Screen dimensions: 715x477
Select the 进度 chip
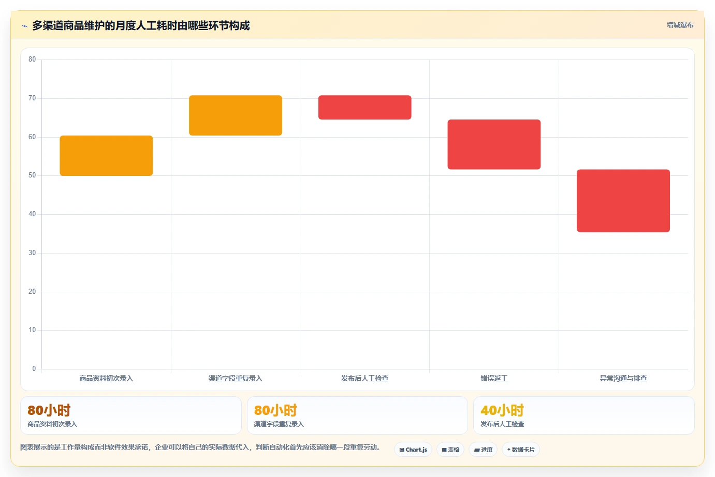(x=483, y=450)
